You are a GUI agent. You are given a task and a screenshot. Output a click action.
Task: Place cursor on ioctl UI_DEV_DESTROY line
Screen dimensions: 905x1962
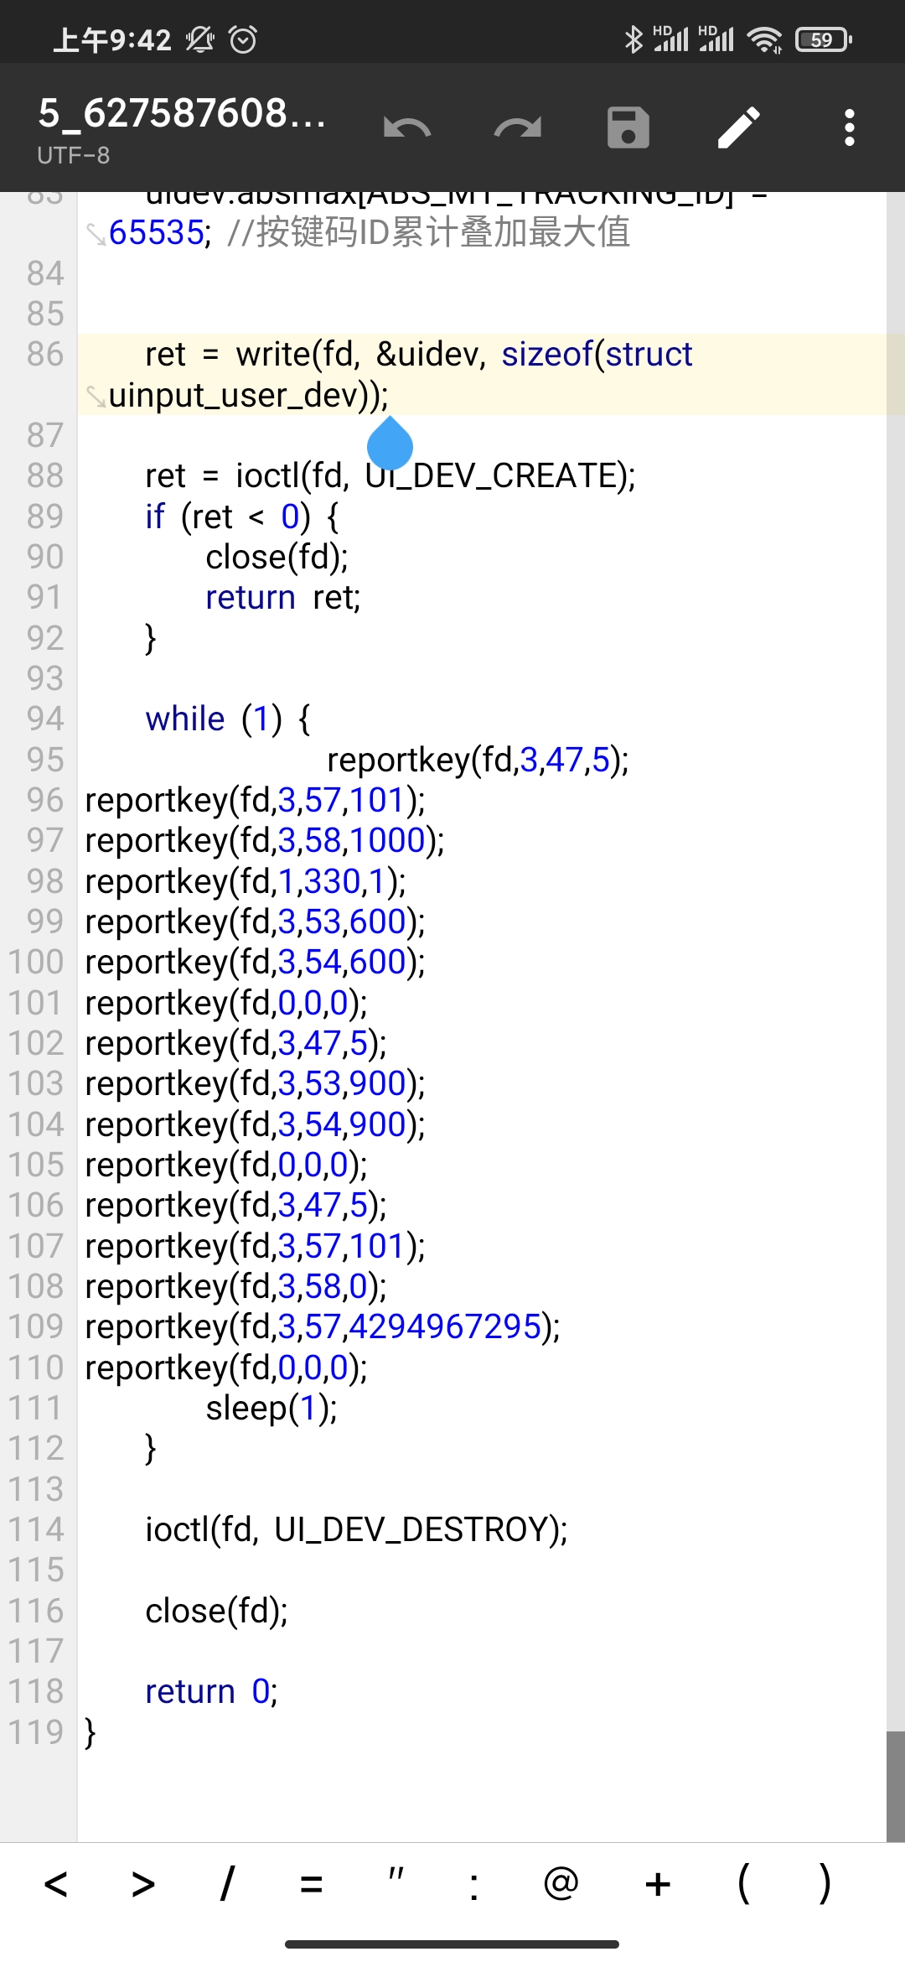356,1530
